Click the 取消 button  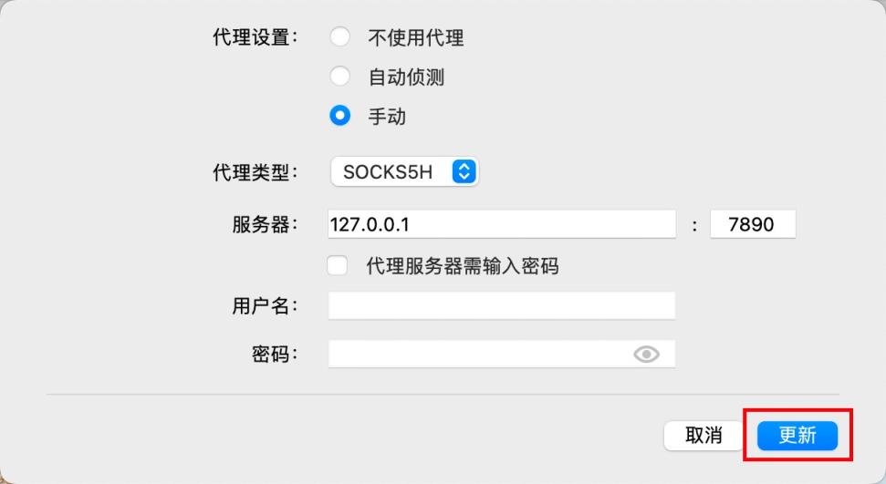tap(704, 436)
